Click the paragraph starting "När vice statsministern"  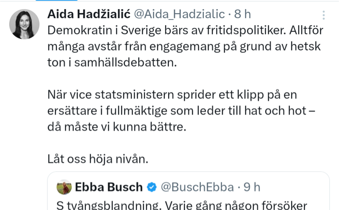point(182,112)
